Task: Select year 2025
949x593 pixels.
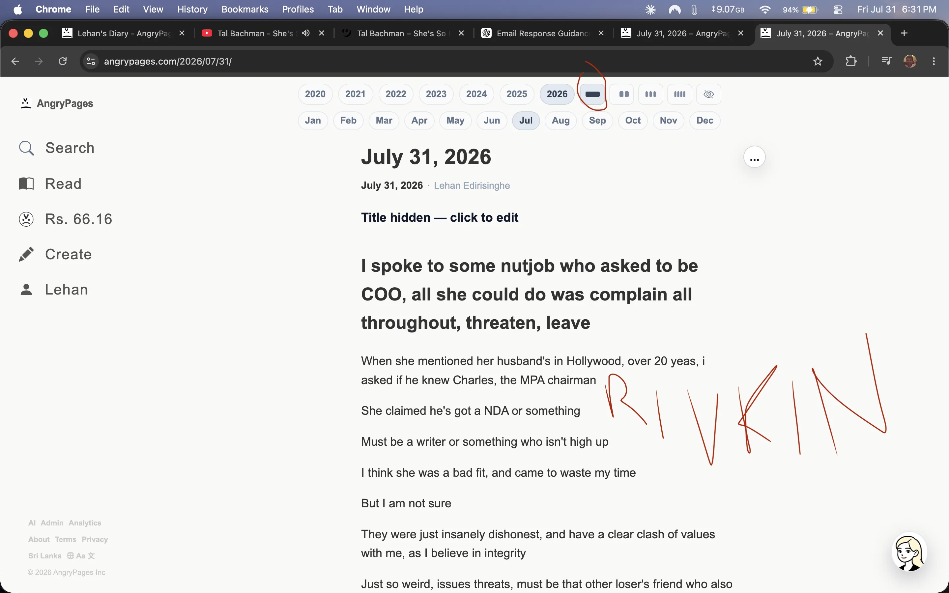Action: pos(516,94)
